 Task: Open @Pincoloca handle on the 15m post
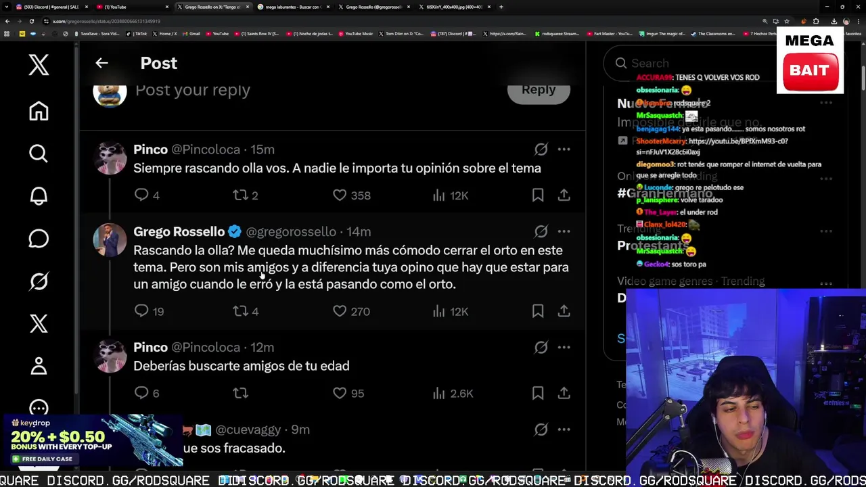pos(206,149)
